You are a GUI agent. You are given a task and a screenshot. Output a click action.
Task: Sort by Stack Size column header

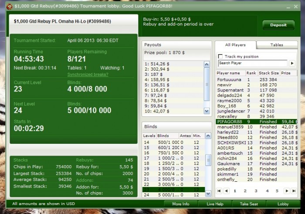[269, 73]
